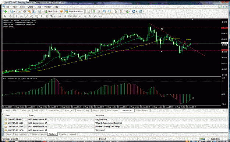
Task: Show the Market Watch window icon
Action: [20, 11]
